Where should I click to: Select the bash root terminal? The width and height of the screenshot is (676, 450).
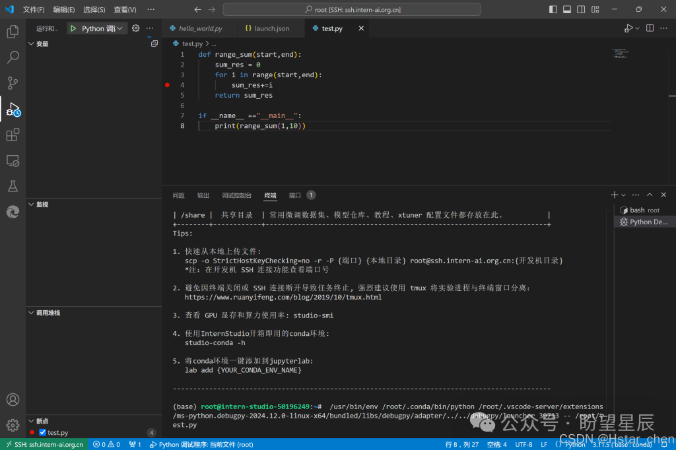click(644, 210)
